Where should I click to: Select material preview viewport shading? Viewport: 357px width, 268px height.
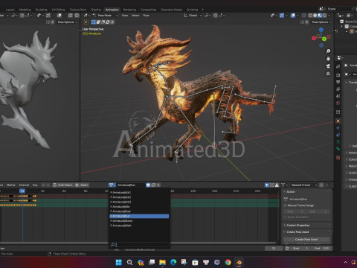point(320,16)
